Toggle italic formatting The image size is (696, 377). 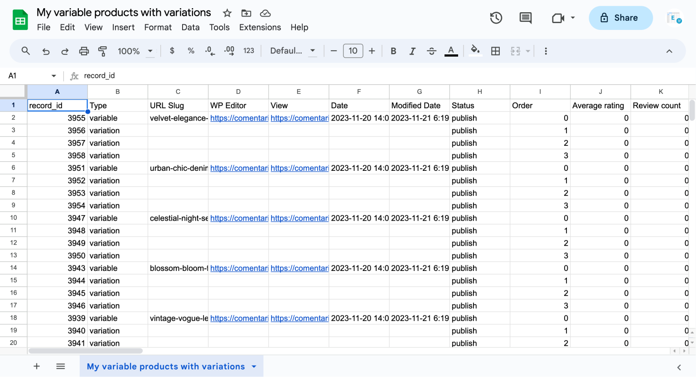[x=412, y=51]
